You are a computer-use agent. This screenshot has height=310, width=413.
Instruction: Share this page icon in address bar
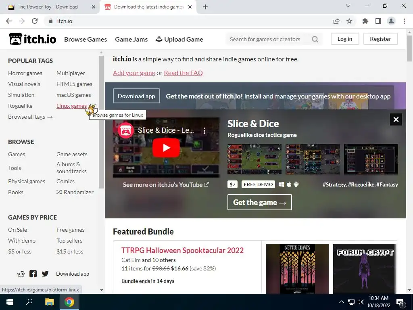click(336, 21)
